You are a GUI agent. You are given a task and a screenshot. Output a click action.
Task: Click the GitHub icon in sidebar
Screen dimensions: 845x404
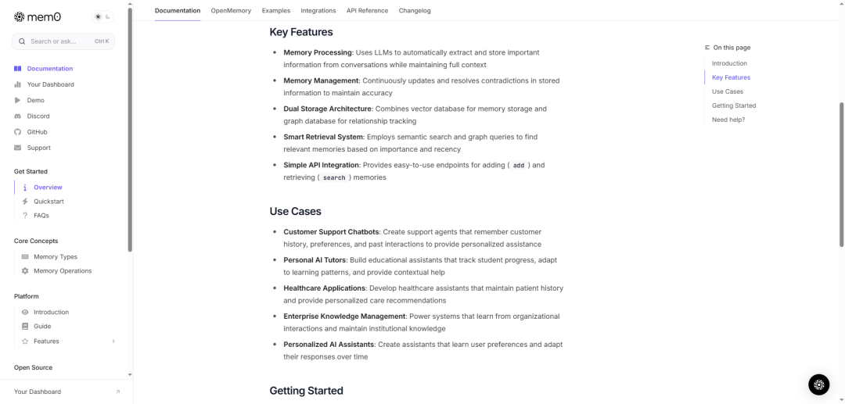[x=18, y=132]
